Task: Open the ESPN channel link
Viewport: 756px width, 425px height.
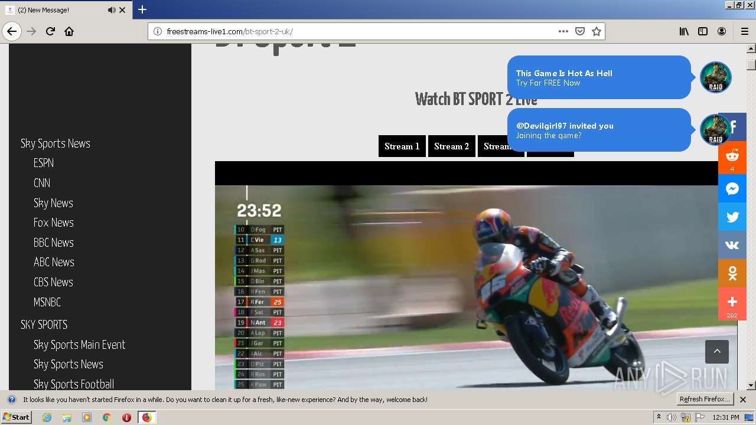Action: 44,163
